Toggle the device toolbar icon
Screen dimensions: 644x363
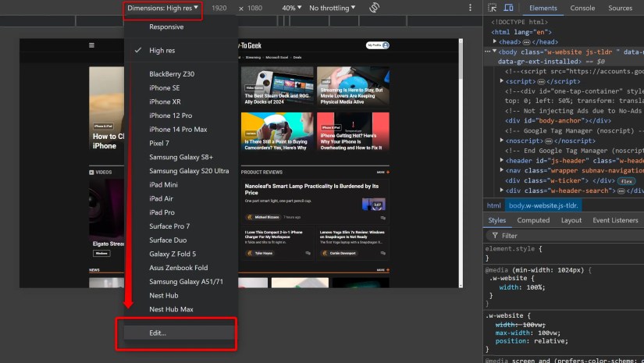click(x=508, y=8)
